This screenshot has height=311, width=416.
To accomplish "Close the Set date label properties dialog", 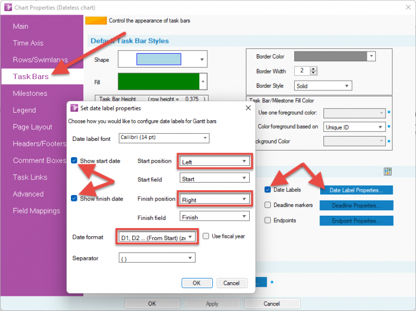I will point(248,108).
